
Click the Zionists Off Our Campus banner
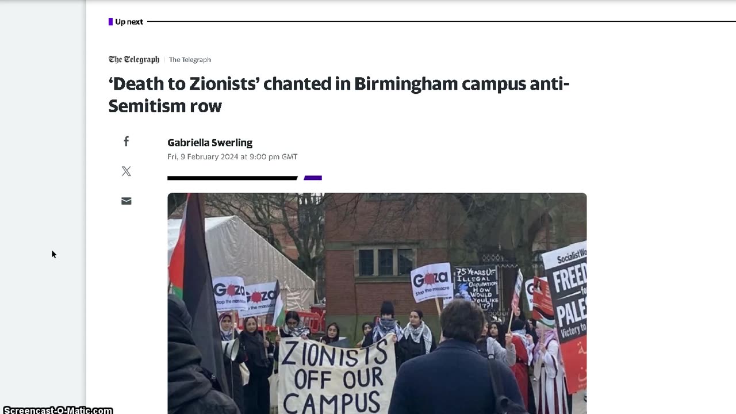click(x=336, y=376)
